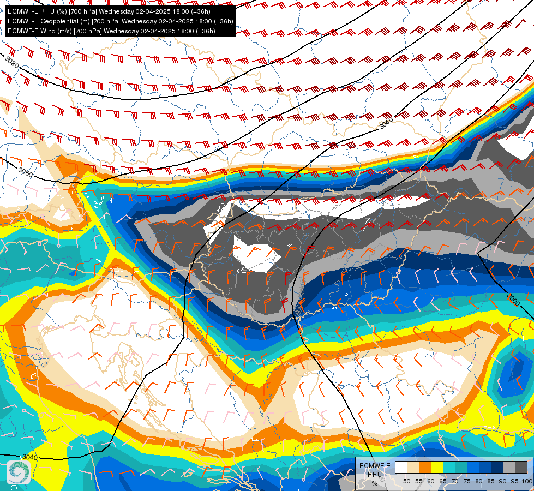Click the legend tick value 75
The image size is (534, 491).
pos(467,481)
